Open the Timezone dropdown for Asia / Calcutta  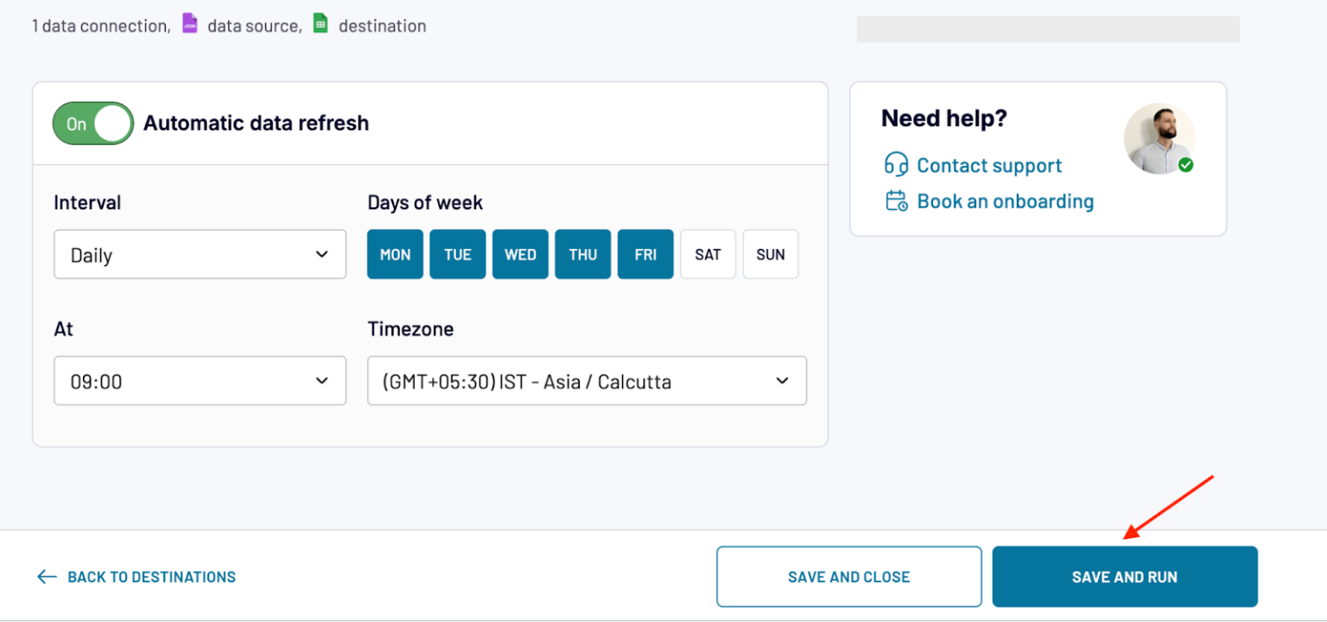click(x=587, y=381)
